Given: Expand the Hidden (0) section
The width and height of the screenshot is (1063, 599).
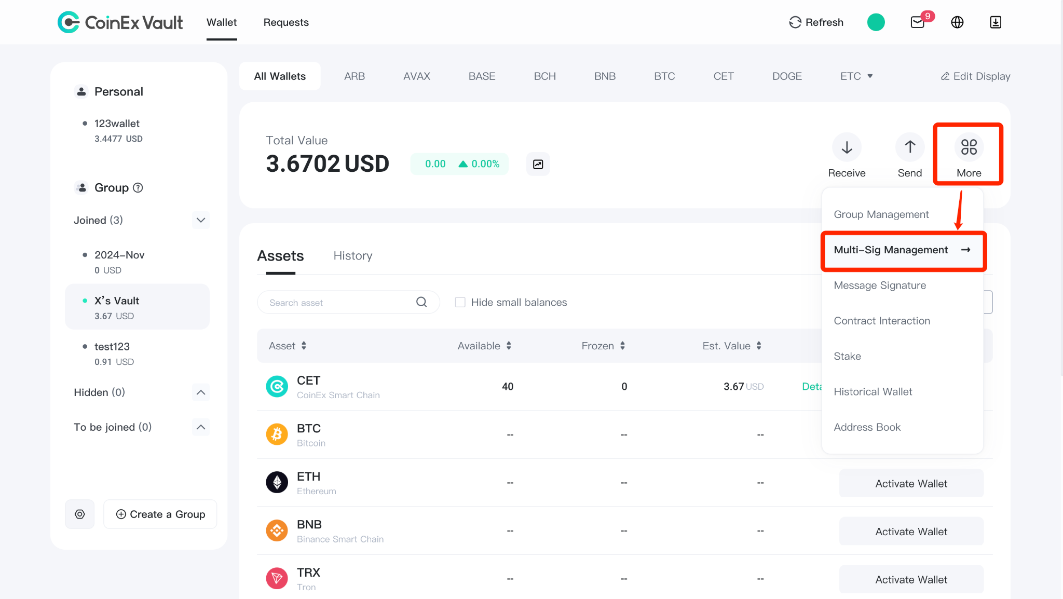Looking at the screenshot, I should (x=201, y=392).
